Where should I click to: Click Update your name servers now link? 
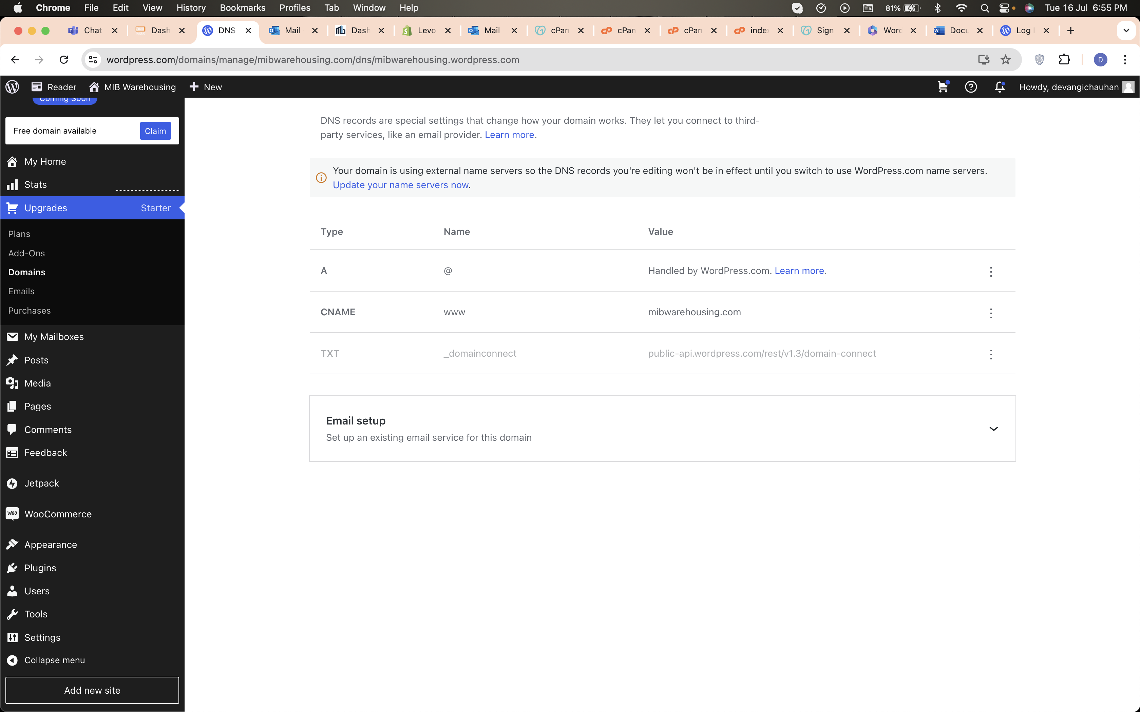point(400,185)
